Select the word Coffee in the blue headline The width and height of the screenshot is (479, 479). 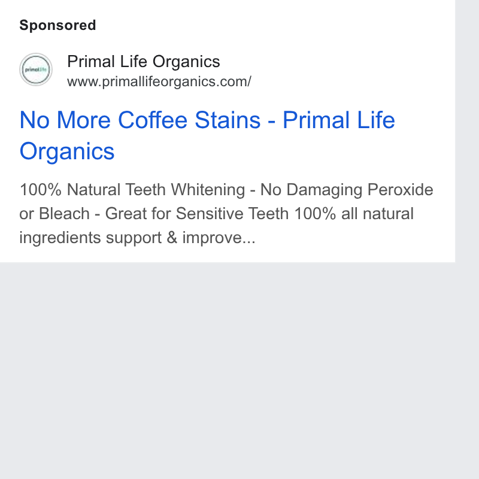pyautogui.click(x=153, y=120)
